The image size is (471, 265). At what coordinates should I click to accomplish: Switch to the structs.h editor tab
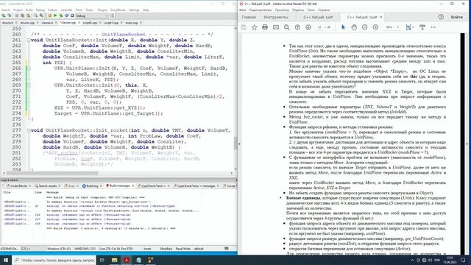click(x=8, y=23)
